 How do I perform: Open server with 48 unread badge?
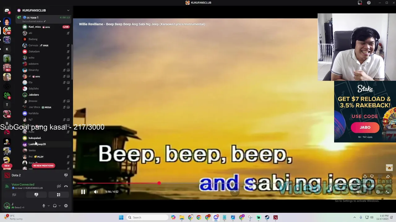click(x=7, y=31)
